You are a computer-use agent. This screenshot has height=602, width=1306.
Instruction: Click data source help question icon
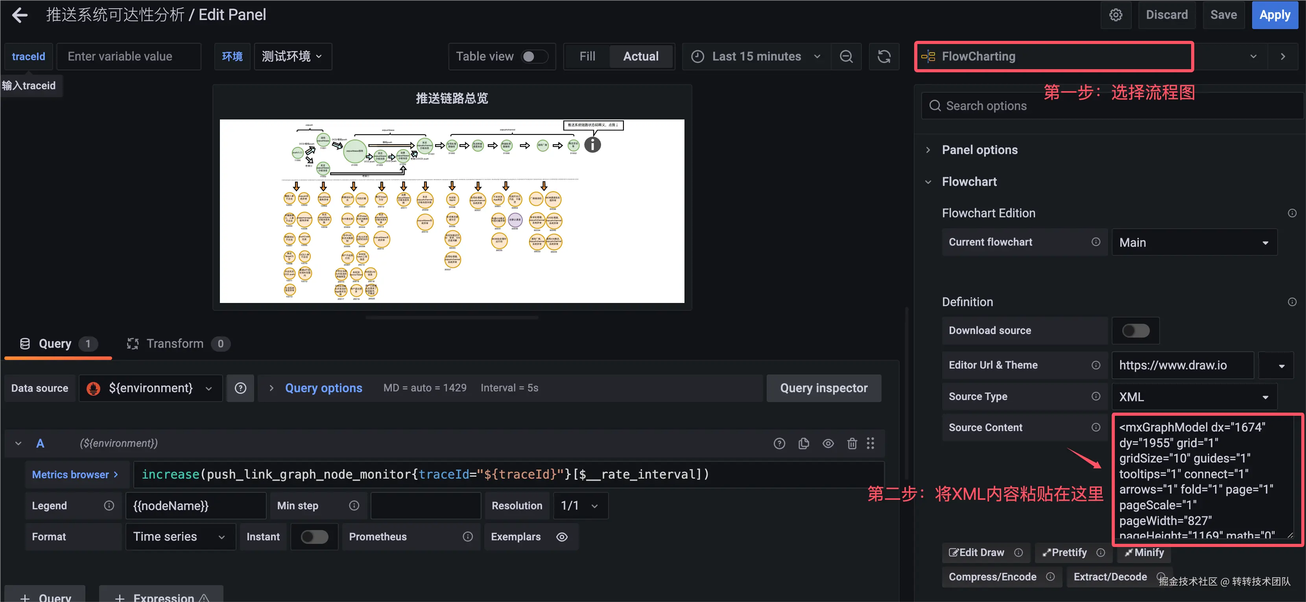(240, 388)
